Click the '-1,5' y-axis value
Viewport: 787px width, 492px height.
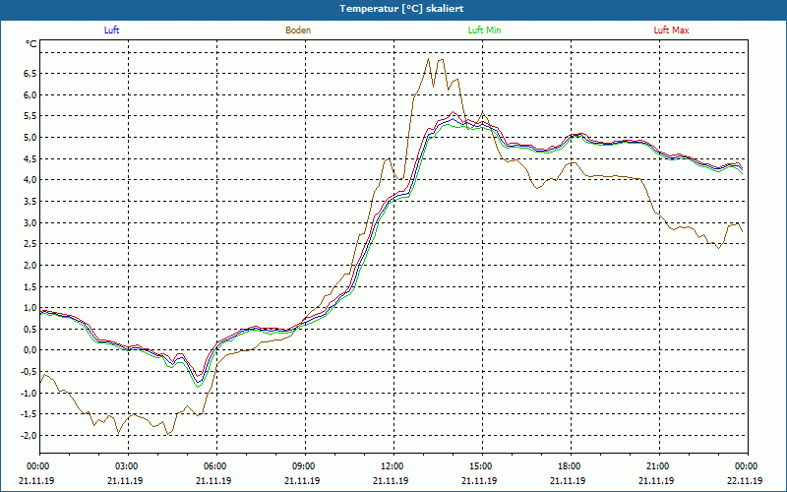[29, 413]
